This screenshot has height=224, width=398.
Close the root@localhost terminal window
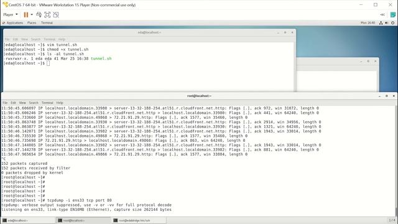pos(394,96)
